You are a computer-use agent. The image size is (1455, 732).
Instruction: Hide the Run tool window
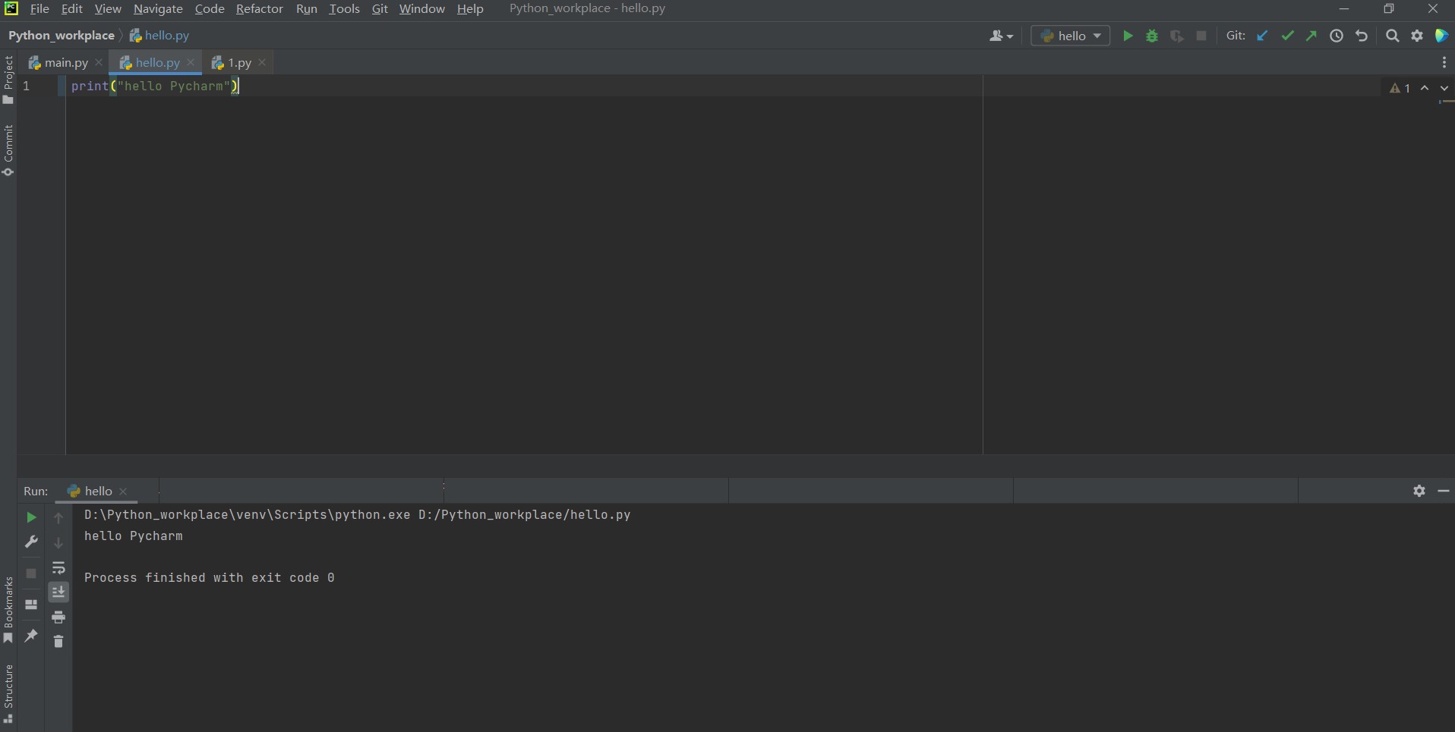click(x=1444, y=491)
